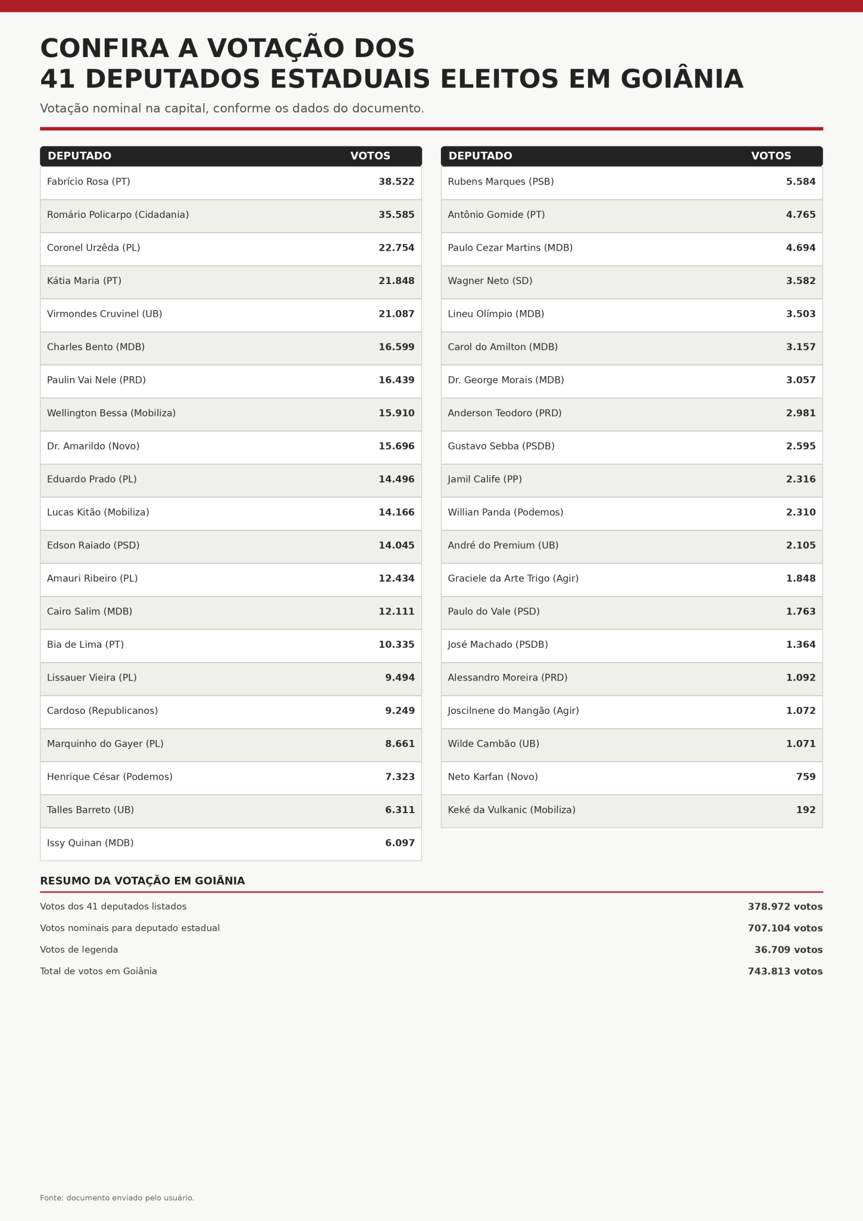Click the Keké da Vulkanic (Mobiliza) row
This screenshot has height=1221, width=863.
pyautogui.click(x=631, y=811)
